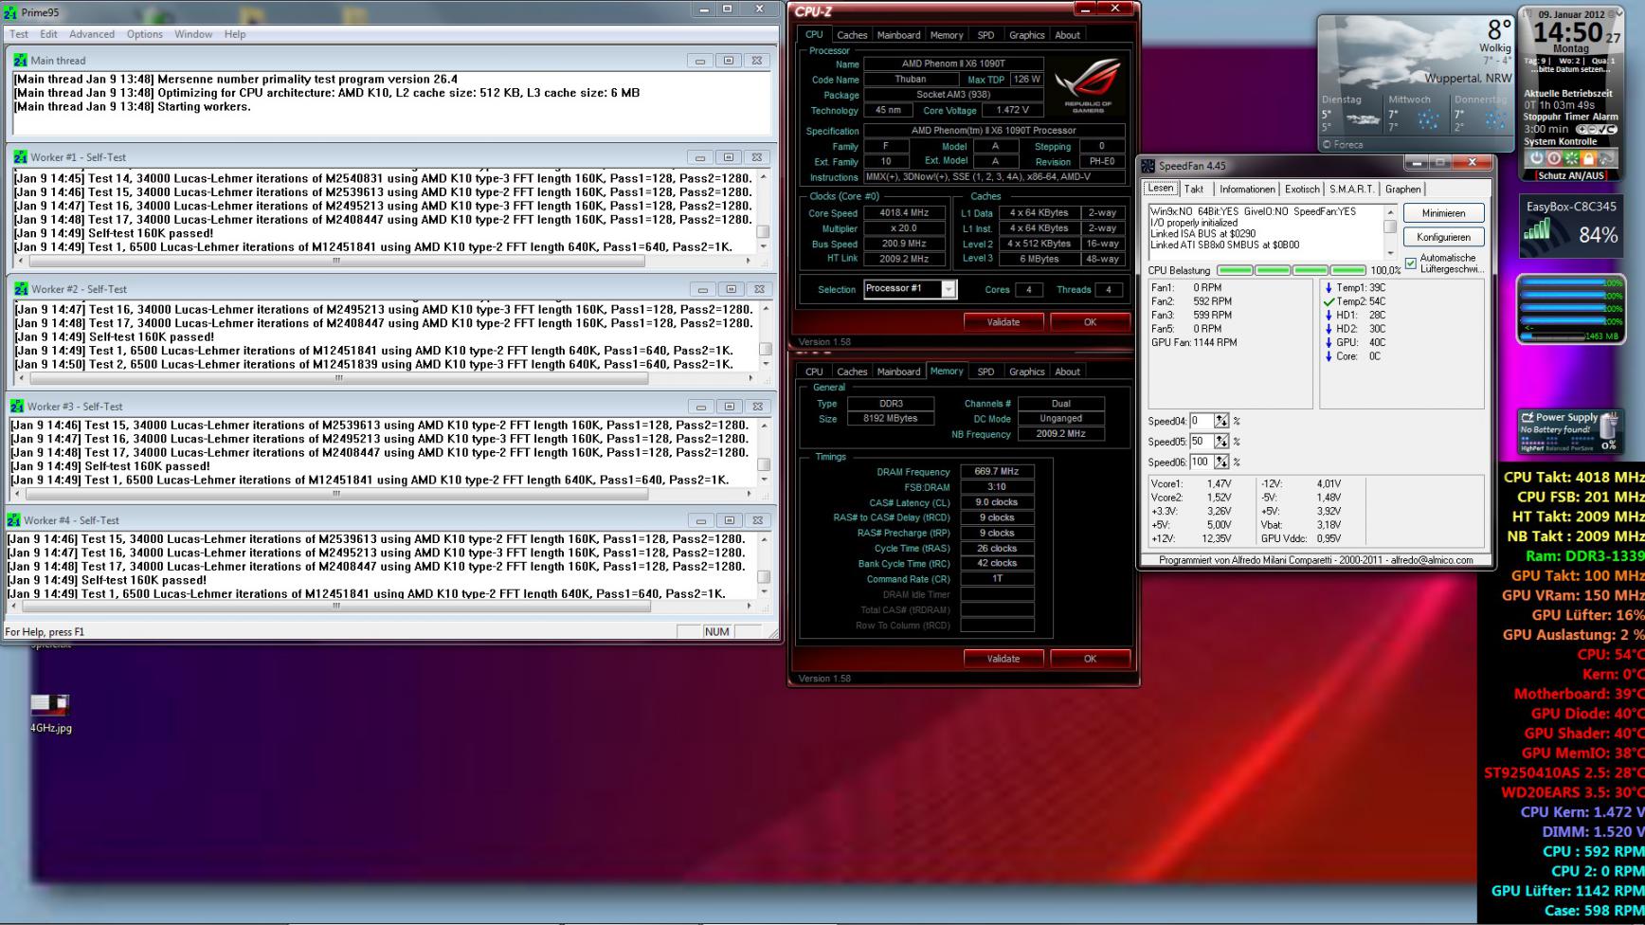Click the green checkmark icon beside Temp2
The image size is (1645, 925).
coord(1329,301)
